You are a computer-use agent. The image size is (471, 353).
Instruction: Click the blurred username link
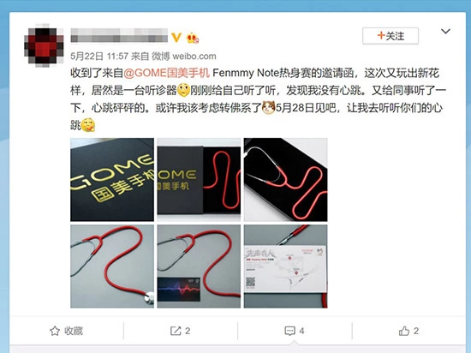(119, 35)
